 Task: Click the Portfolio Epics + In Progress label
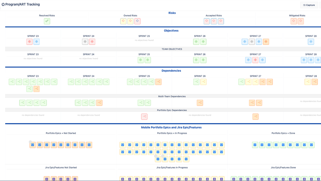click(172, 133)
